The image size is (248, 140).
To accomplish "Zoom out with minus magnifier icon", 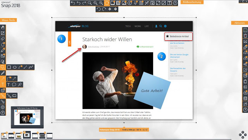I will point(90,3).
